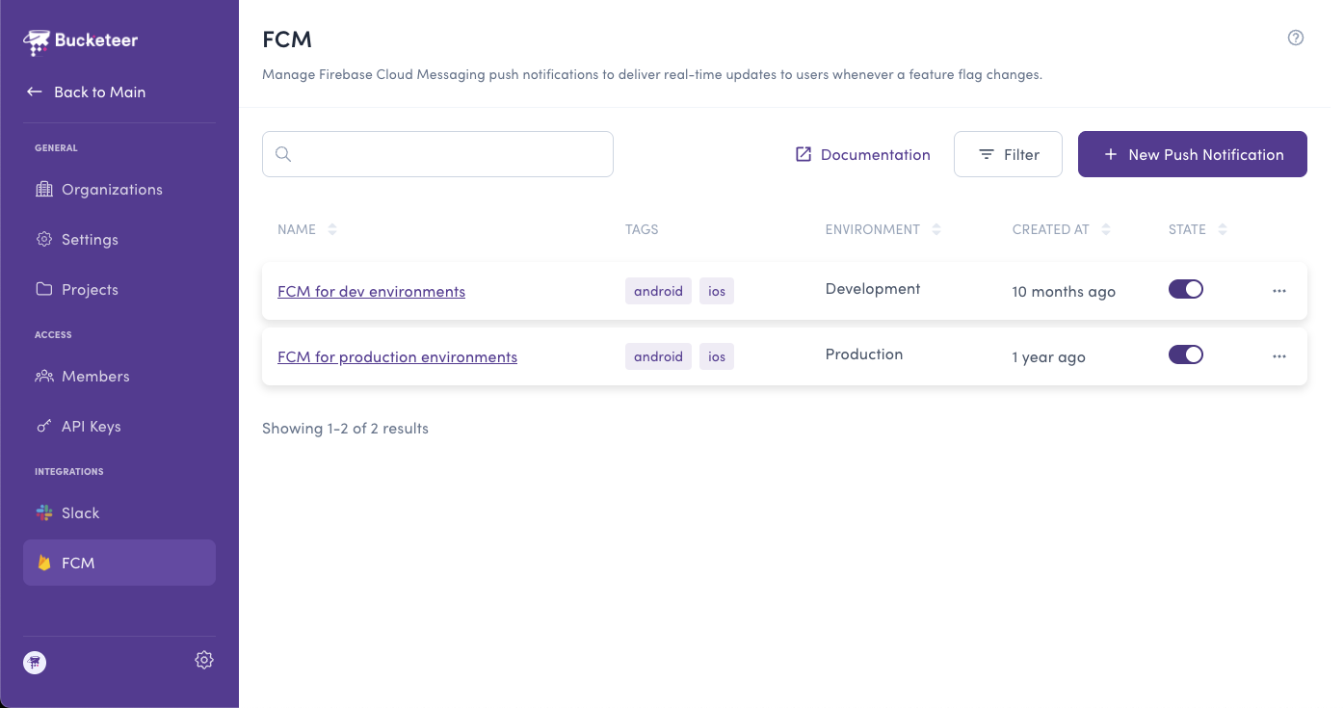Open FCM for production environments link
The image size is (1344, 708).
[397, 356]
